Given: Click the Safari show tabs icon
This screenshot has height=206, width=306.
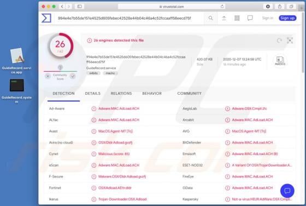Looking at the screenshot, I should pyautogui.click(x=291, y=7).
